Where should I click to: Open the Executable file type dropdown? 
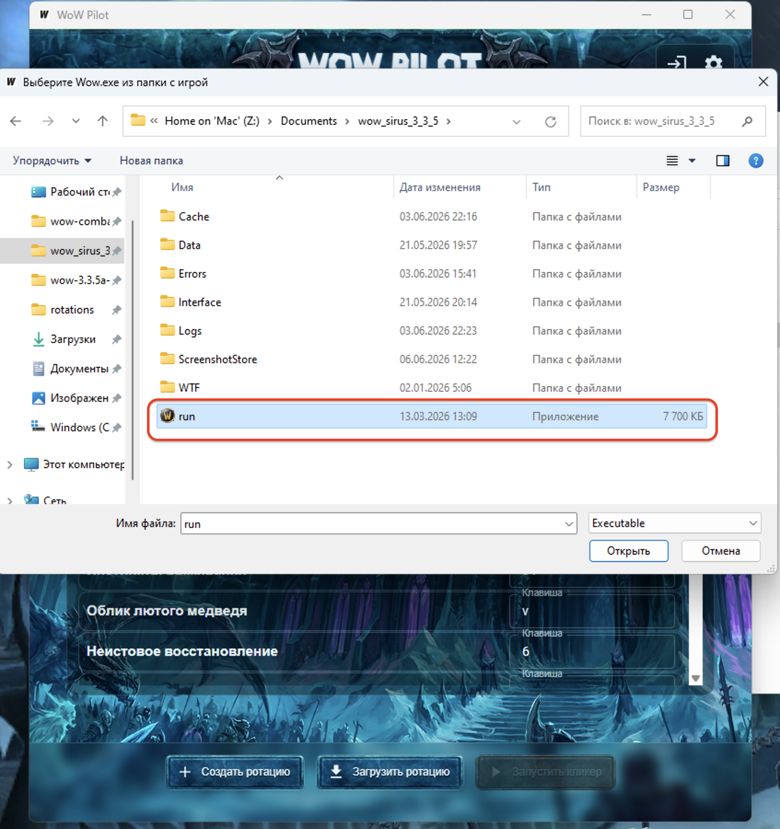675,523
